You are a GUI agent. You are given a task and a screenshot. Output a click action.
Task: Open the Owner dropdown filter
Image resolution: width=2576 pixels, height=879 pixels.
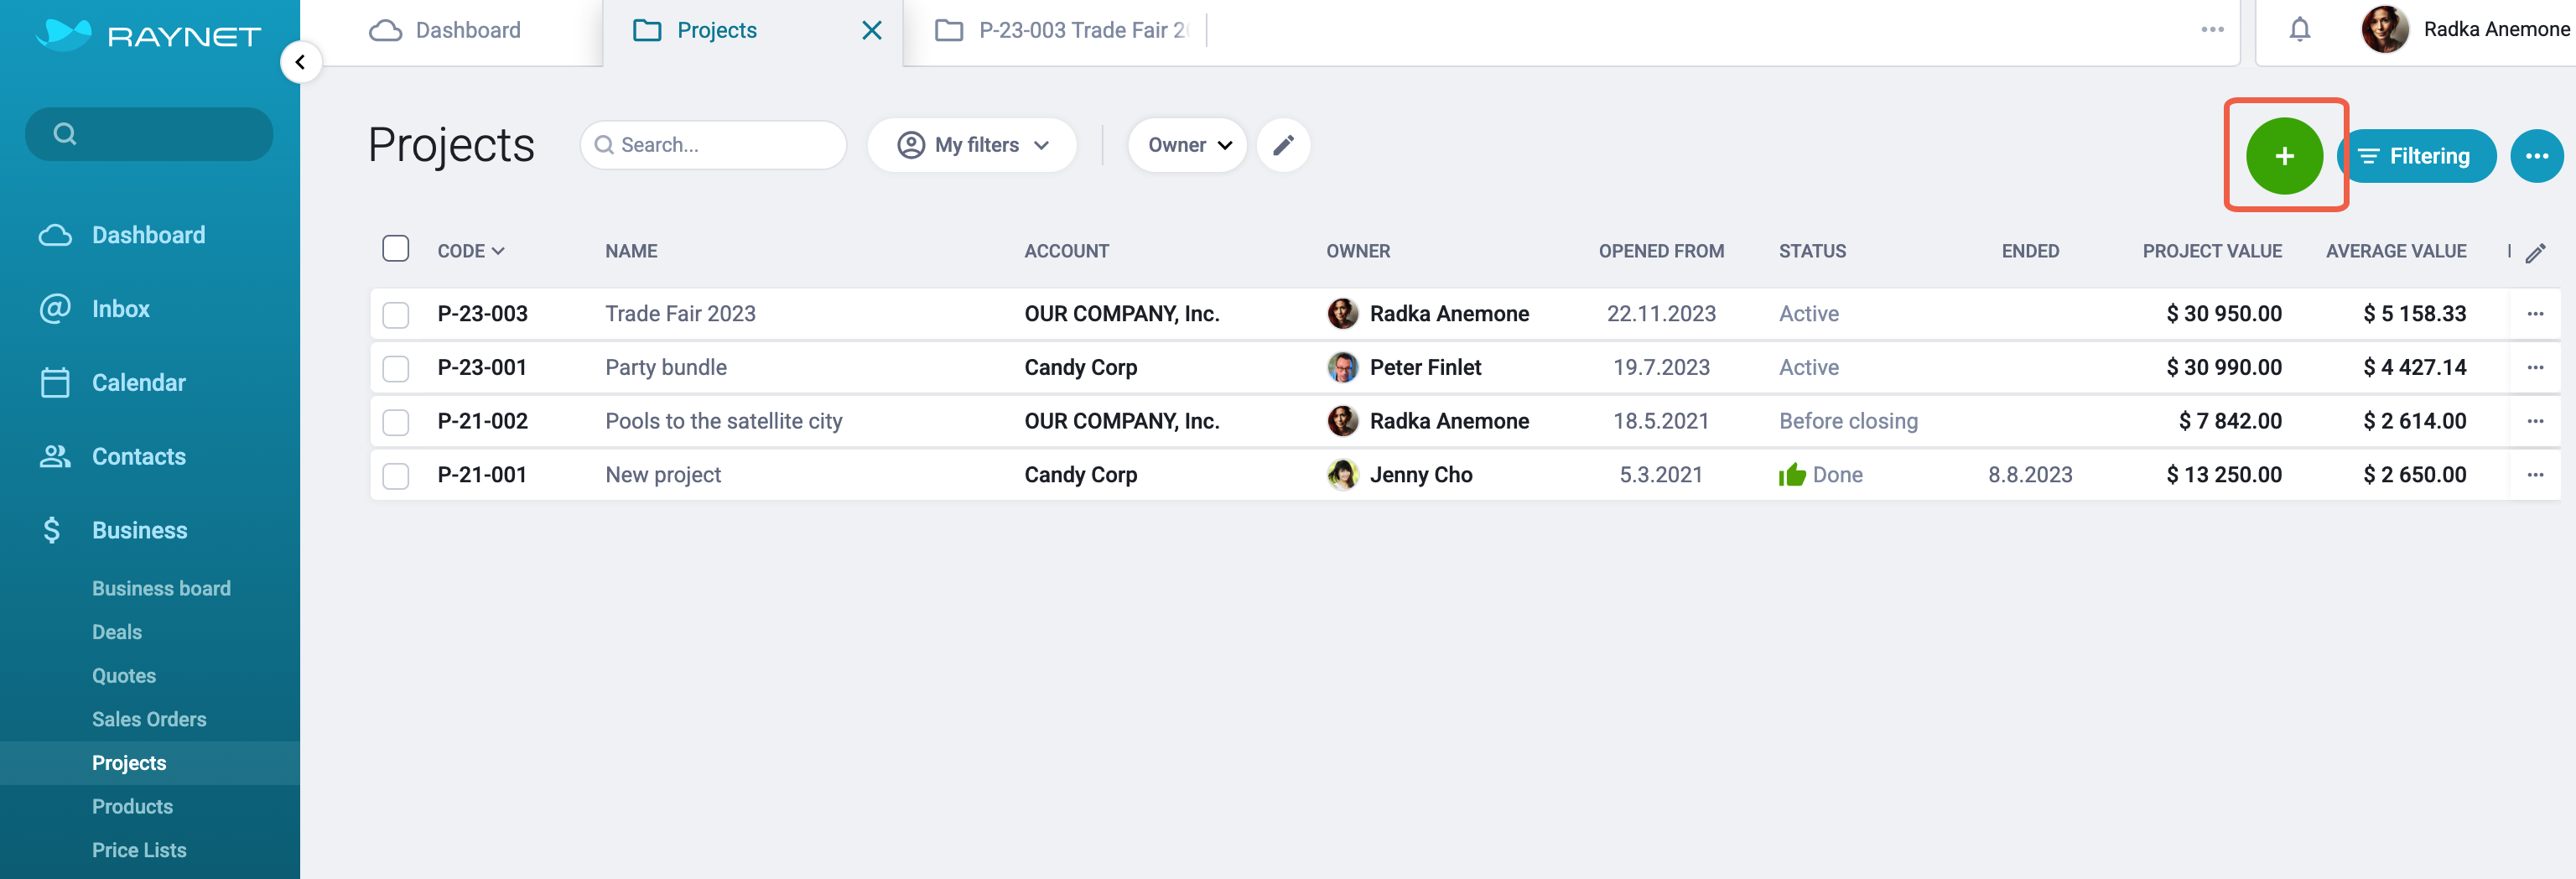[x=1187, y=145]
